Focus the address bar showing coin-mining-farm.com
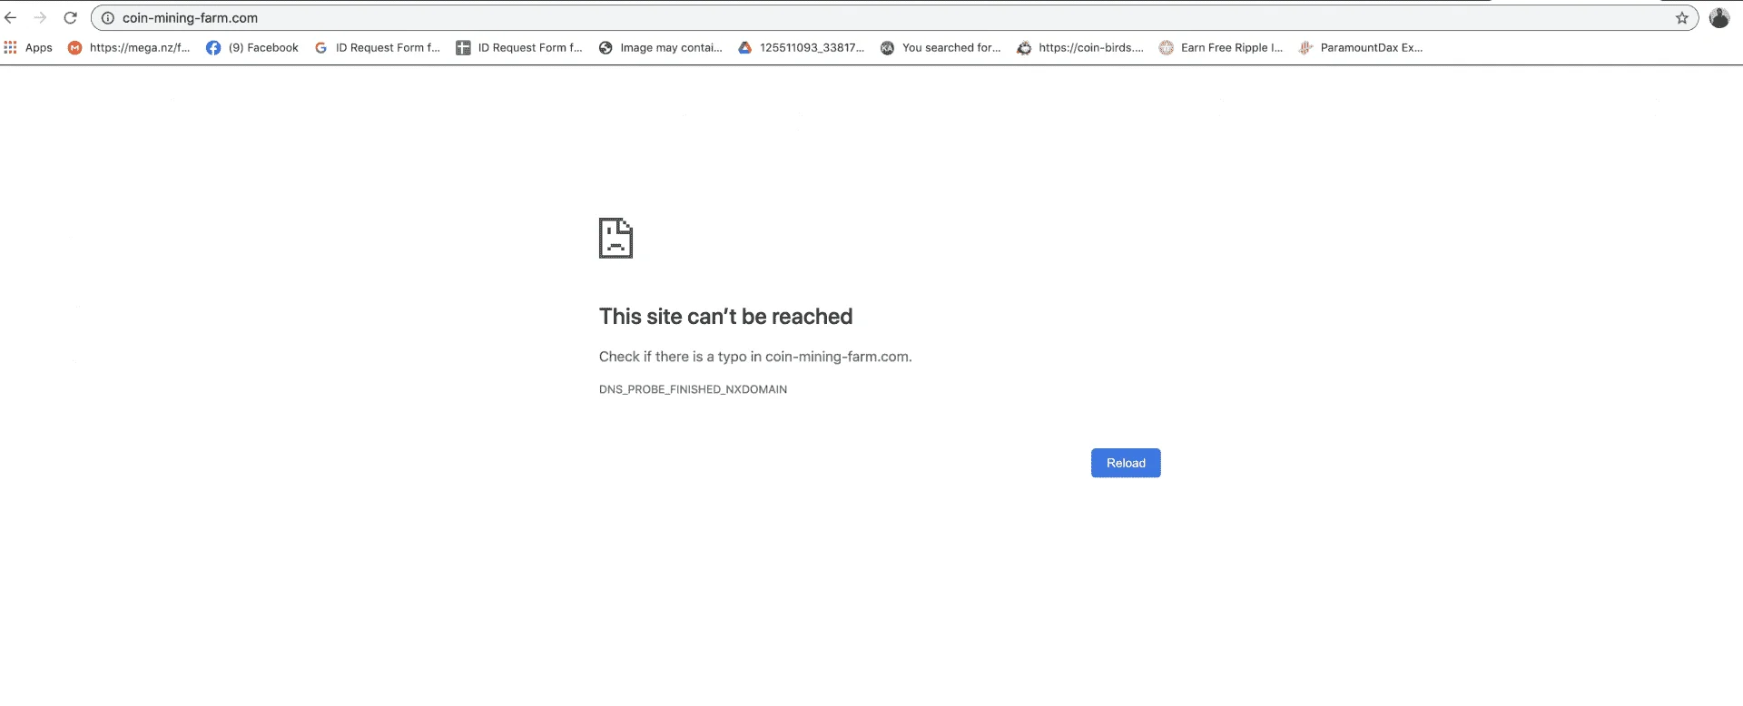The height and width of the screenshot is (706, 1743). tap(894, 18)
